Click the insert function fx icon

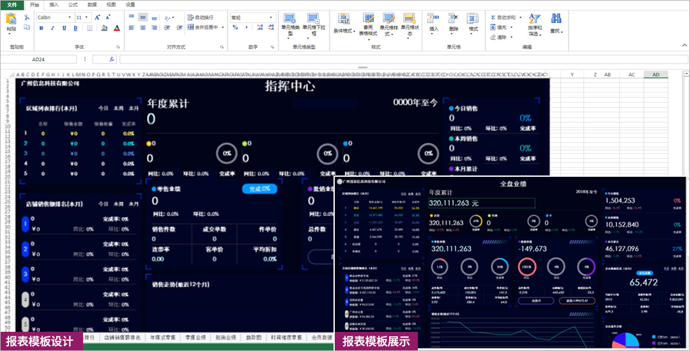(111, 59)
